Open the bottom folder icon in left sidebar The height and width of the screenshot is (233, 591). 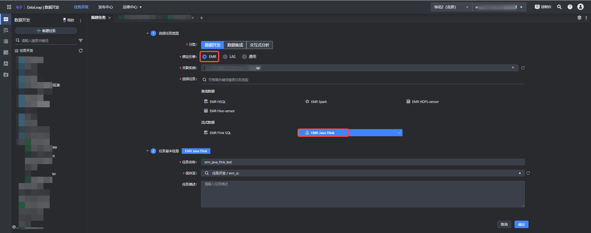click(6, 75)
